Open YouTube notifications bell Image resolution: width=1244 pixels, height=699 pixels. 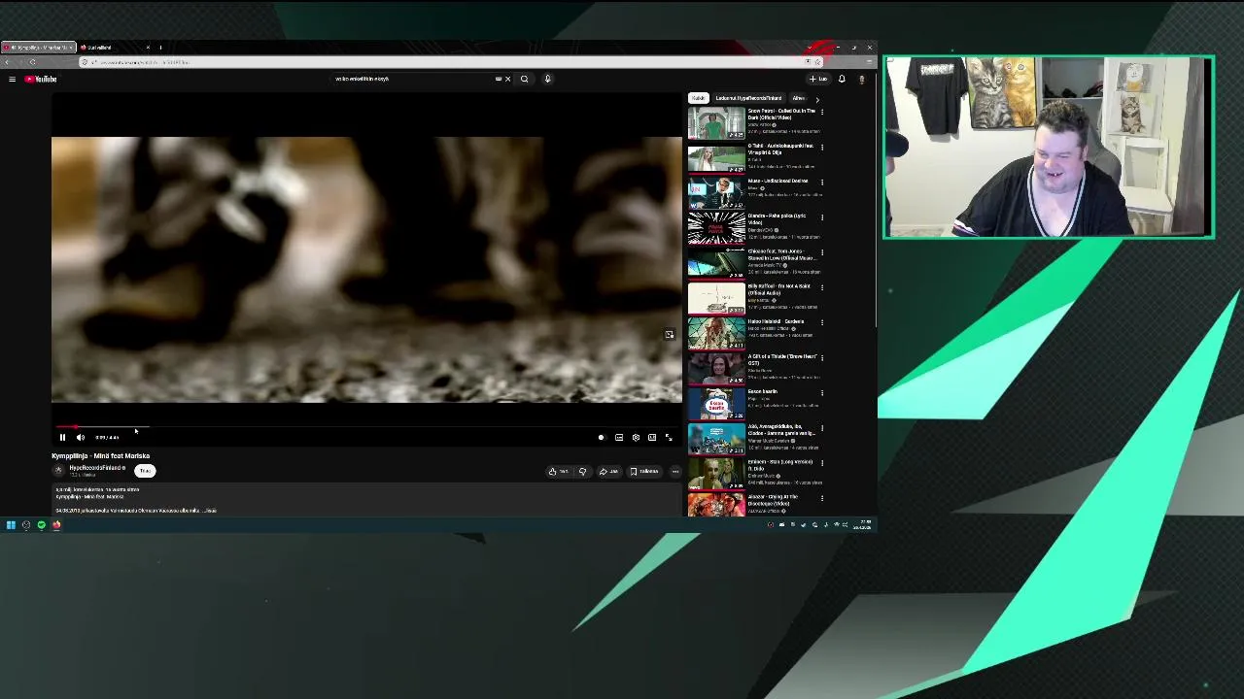[x=842, y=79]
